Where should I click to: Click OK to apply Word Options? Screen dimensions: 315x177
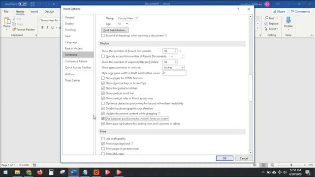(224, 158)
